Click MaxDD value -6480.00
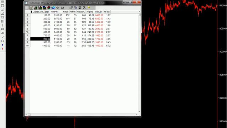The image size is (227, 128). 99,15
